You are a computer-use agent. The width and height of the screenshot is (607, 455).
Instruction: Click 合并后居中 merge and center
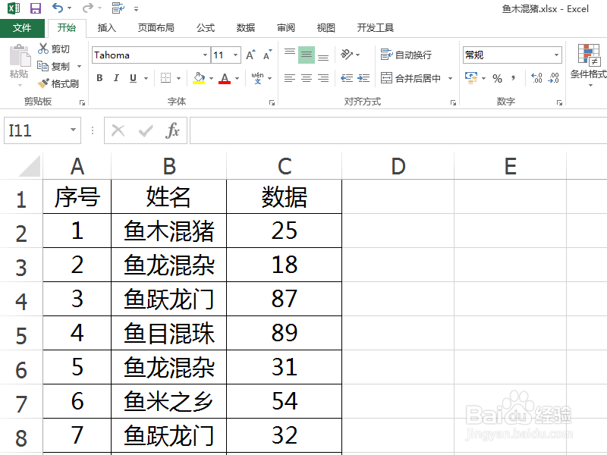coord(410,78)
